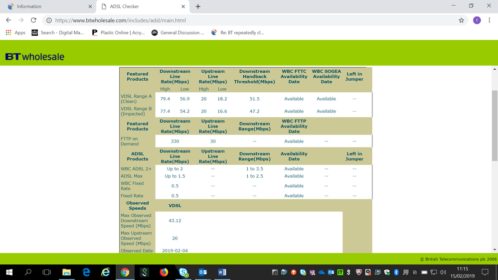Click the BT Wholesale logo

point(35,57)
